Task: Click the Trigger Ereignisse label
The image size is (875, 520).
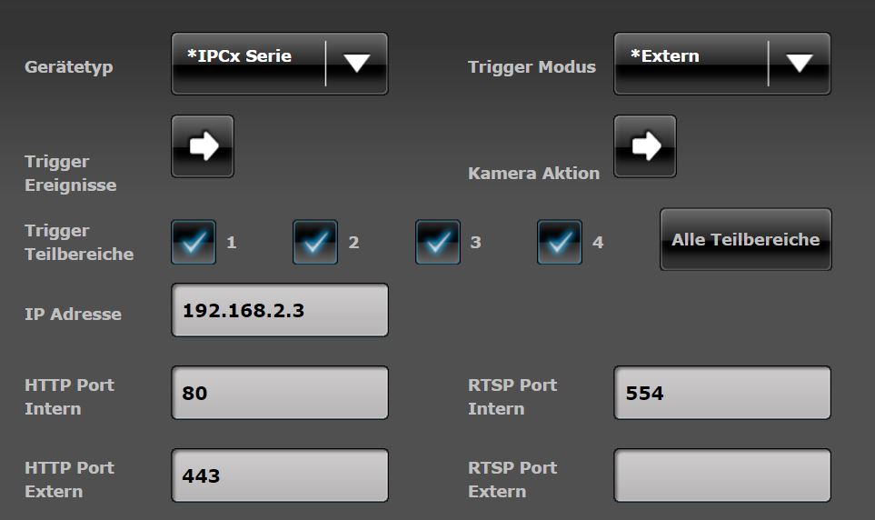Action: [x=70, y=173]
